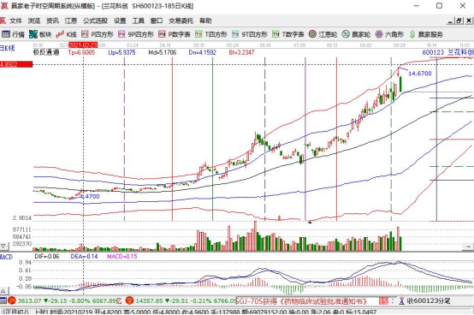Click the 2.8014 price axis label
This screenshot has height=315, width=474.
pos(22,217)
